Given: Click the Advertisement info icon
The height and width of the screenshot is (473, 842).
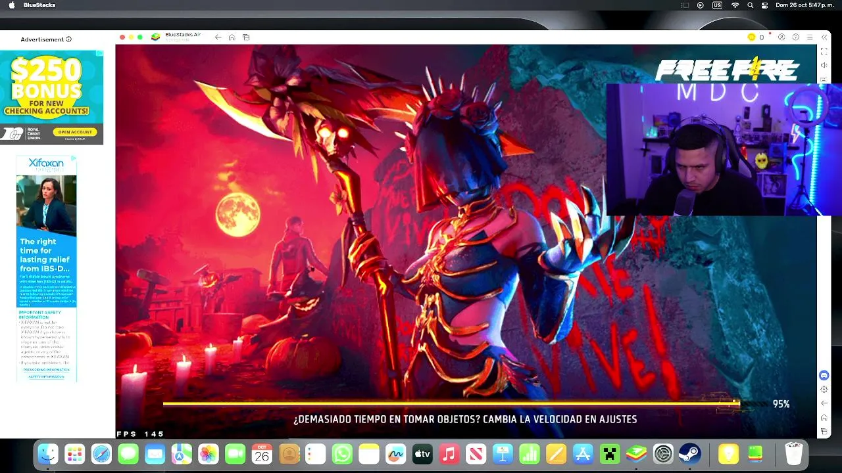Looking at the screenshot, I should 68,39.
